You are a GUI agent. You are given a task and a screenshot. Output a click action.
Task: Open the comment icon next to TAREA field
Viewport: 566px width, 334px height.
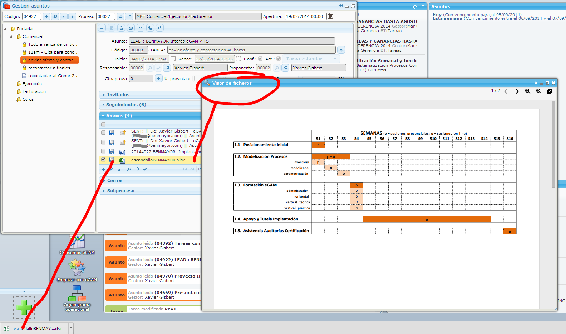pos(341,50)
